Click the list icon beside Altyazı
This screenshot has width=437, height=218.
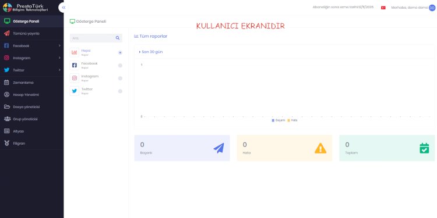[x=6, y=131]
